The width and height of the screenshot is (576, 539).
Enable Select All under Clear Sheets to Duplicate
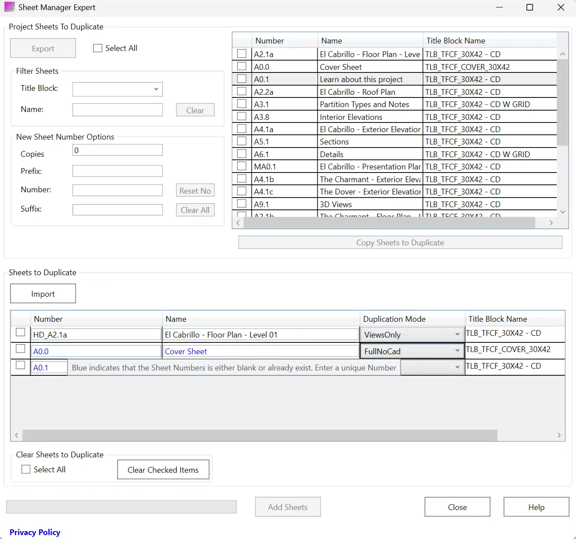[x=26, y=469]
